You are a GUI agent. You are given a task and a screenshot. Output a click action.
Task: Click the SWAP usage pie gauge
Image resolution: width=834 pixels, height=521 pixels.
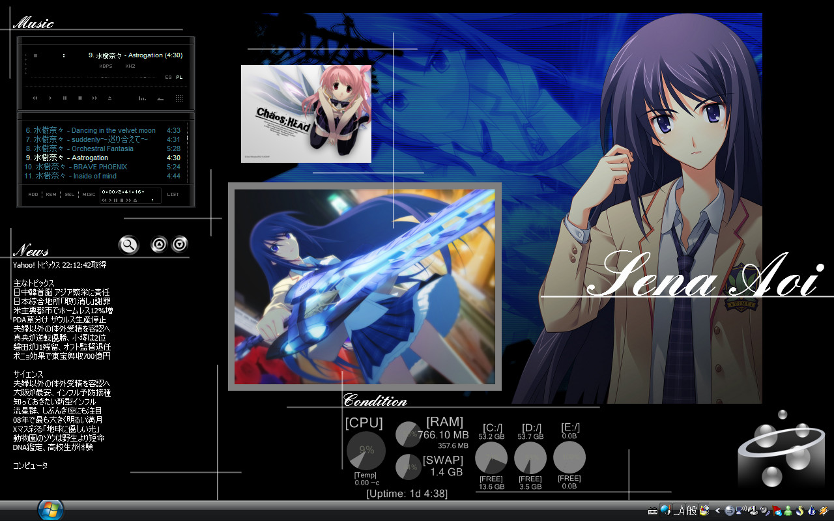409,467
